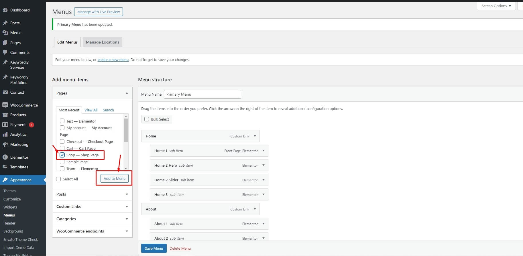This screenshot has width=523, height=256.
Task: Click the Media icon in sidebar
Action: pos(5,33)
